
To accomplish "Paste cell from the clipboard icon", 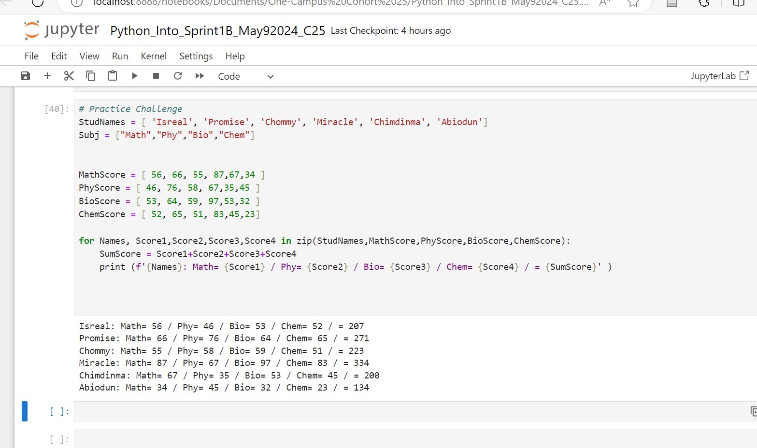I will (x=113, y=76).
